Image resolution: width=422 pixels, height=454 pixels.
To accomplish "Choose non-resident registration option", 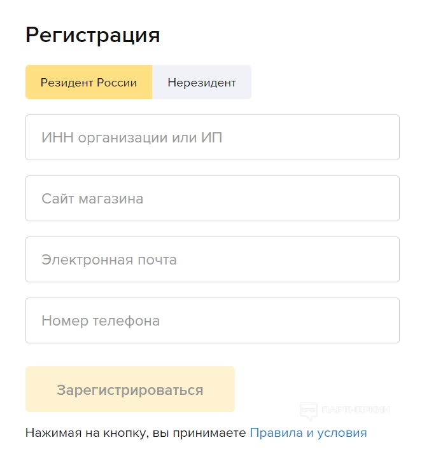I will point(202,83).
